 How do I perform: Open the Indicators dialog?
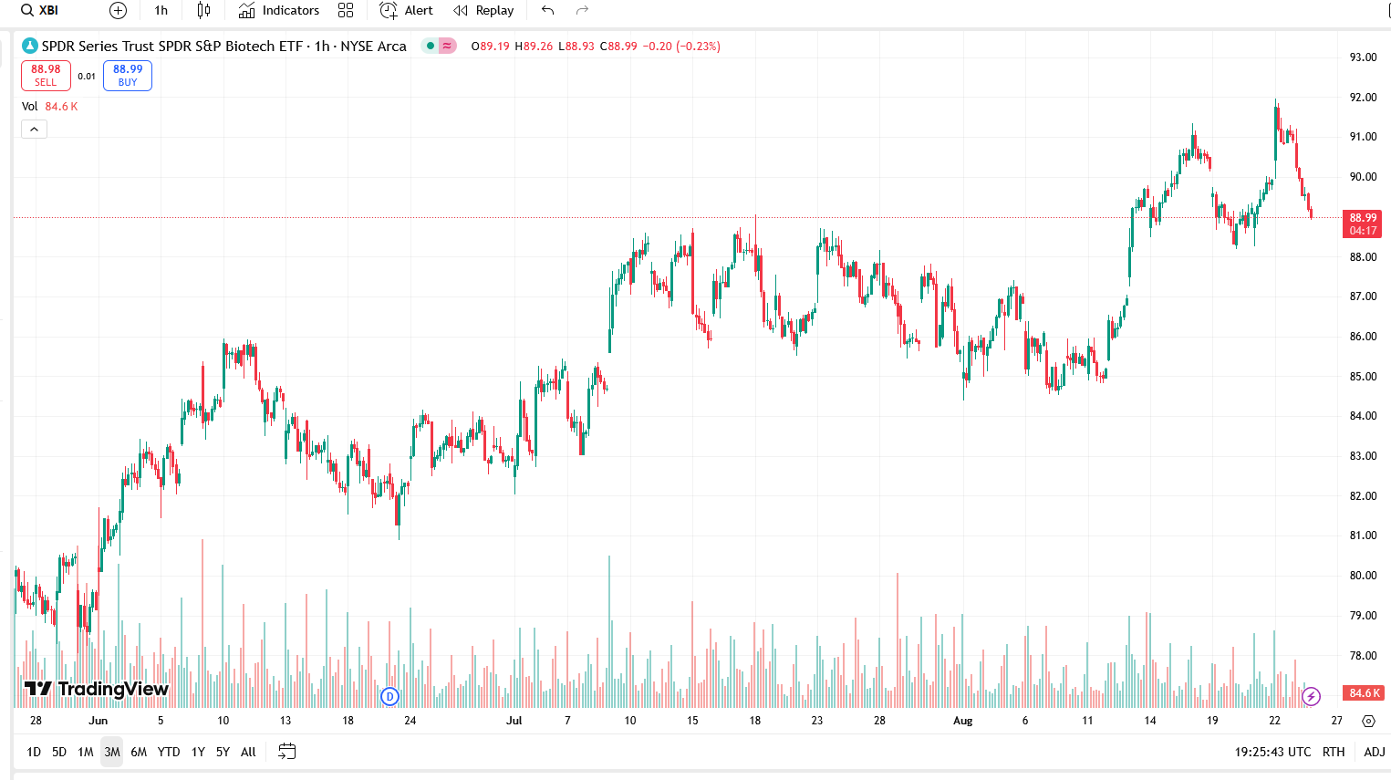coord(279,11)
